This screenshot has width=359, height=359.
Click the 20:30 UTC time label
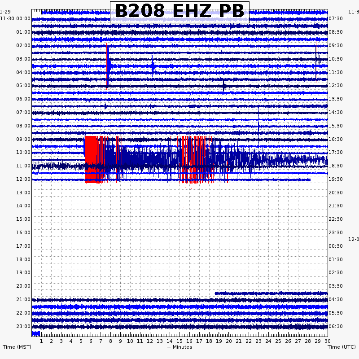336,193
